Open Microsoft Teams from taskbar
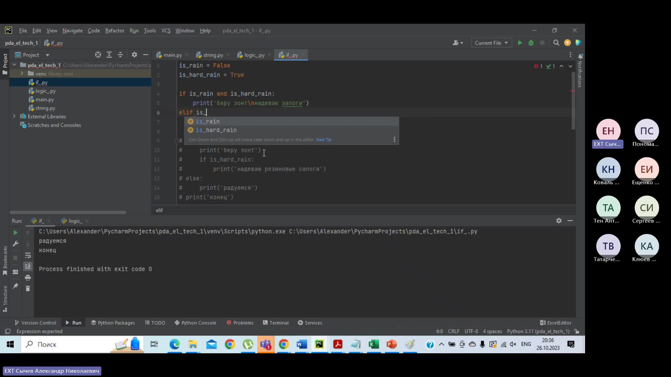The image size is (671, 377). click(266, 345)
